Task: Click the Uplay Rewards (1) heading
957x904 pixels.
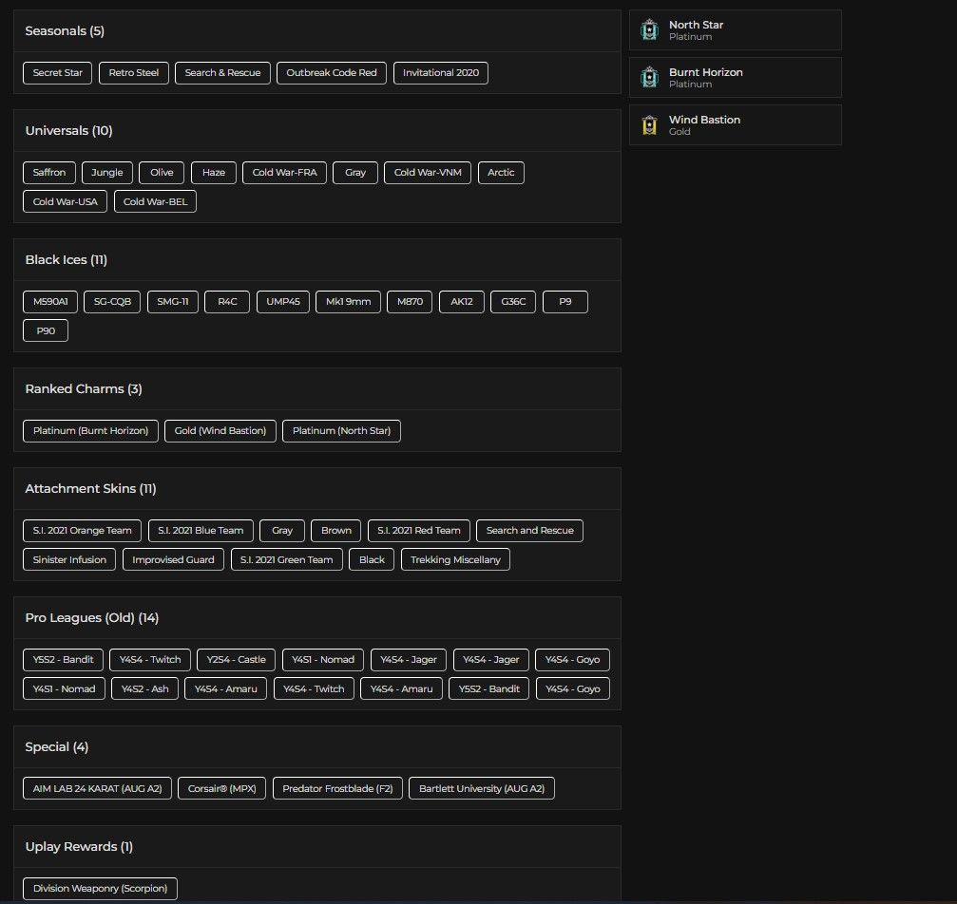Action: click(79, 847)
